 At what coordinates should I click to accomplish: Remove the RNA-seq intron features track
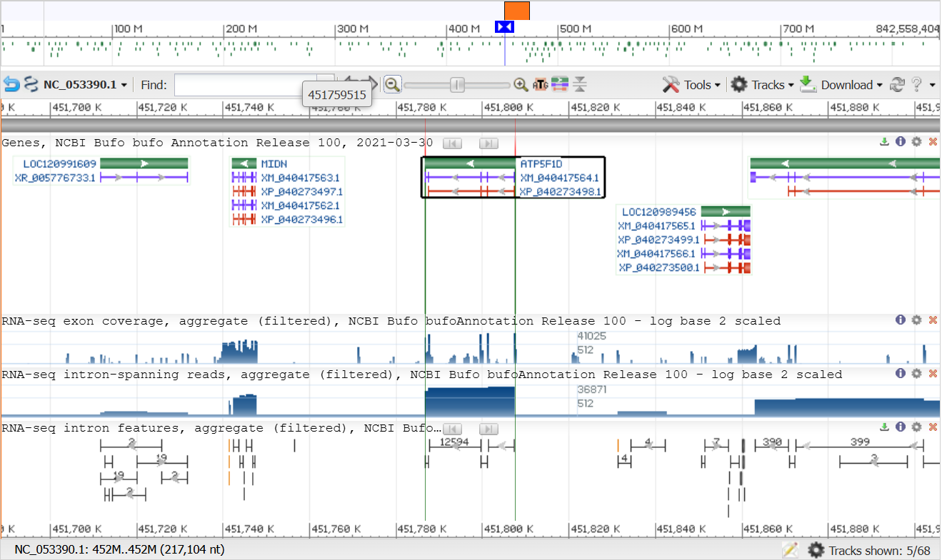click(x=933, y=427)
